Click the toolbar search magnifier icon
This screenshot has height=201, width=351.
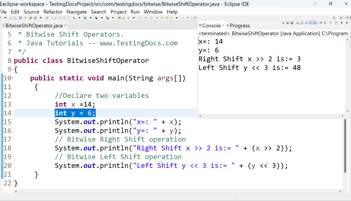(334, 18)
